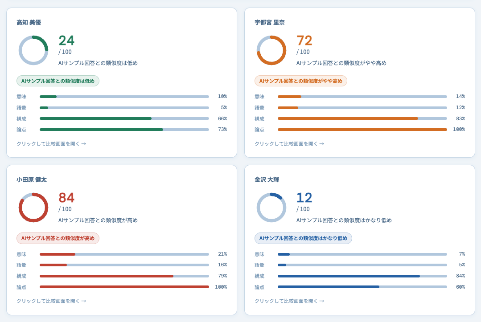Click 語彙 progress bar on 宇都宮 里奈 card
Screen dimensions: 481x322
pyautogui.click(x=362, y=107)
